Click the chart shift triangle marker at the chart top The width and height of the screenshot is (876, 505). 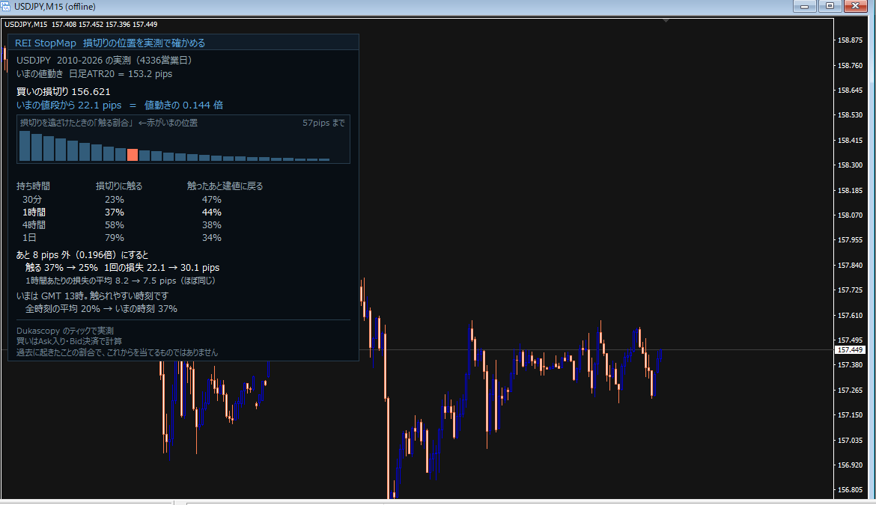coord(666,21)
